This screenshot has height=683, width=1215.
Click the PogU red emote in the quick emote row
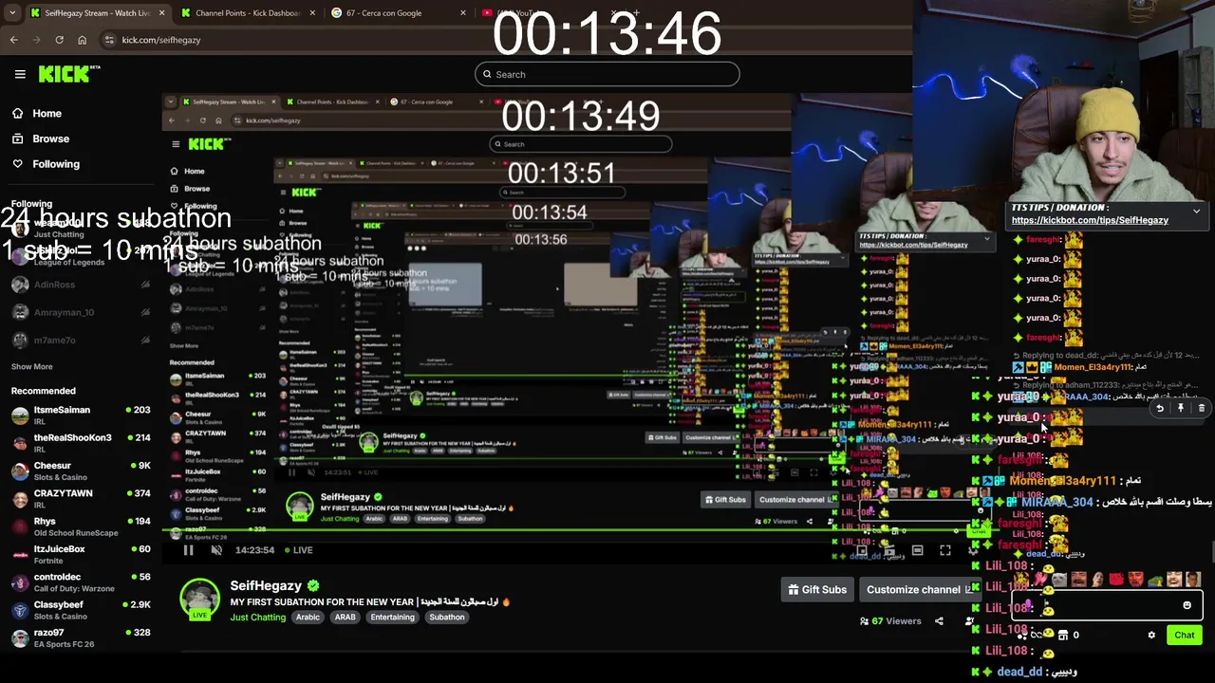coord(1116,579)
